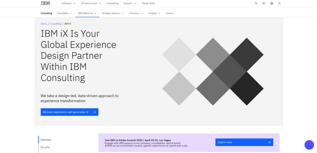Expand the Infrastructure menu
Image resolution: width=317 pixels, height=153 pixels.
tap(91, 3)
